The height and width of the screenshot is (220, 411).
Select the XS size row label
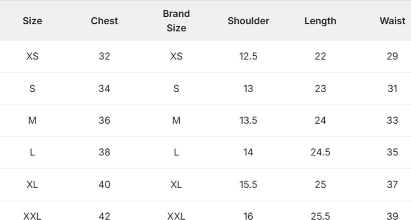(32, 56)
